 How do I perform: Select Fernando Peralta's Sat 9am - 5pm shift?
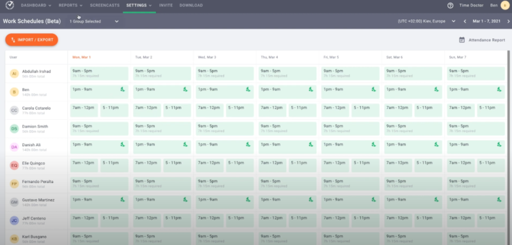(413, 184)
